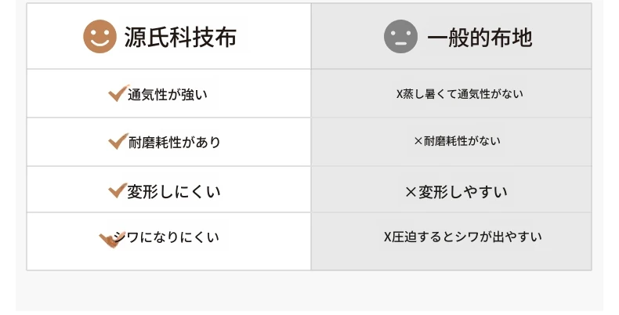Click the X before 圧迫するとシワが出やすい

pyautogui.click(x=387, y=237)
